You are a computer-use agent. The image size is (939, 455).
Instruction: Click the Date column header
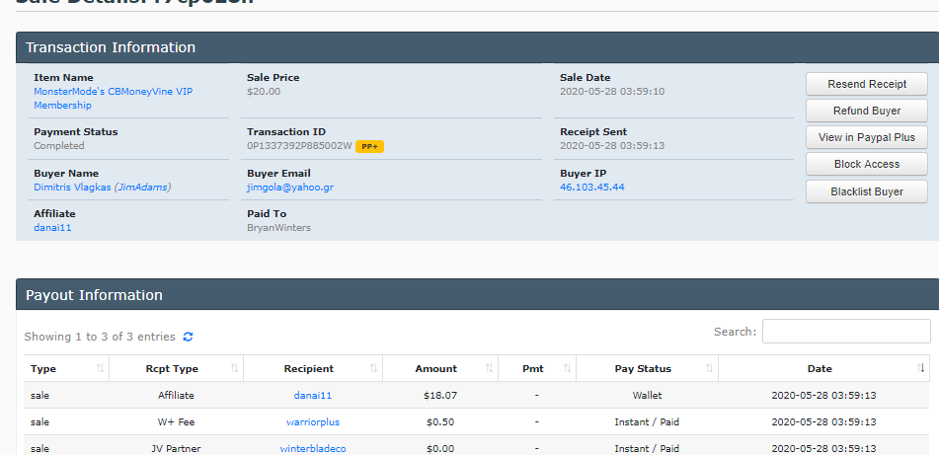coord(823,368)
